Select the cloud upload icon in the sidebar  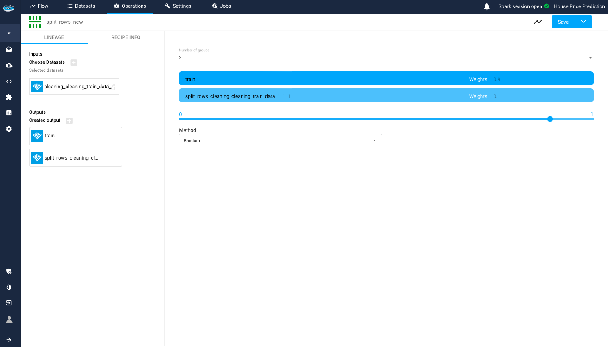click(x=9, y=65)
